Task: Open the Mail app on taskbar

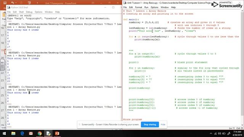Action: click(x=31, y=134)
